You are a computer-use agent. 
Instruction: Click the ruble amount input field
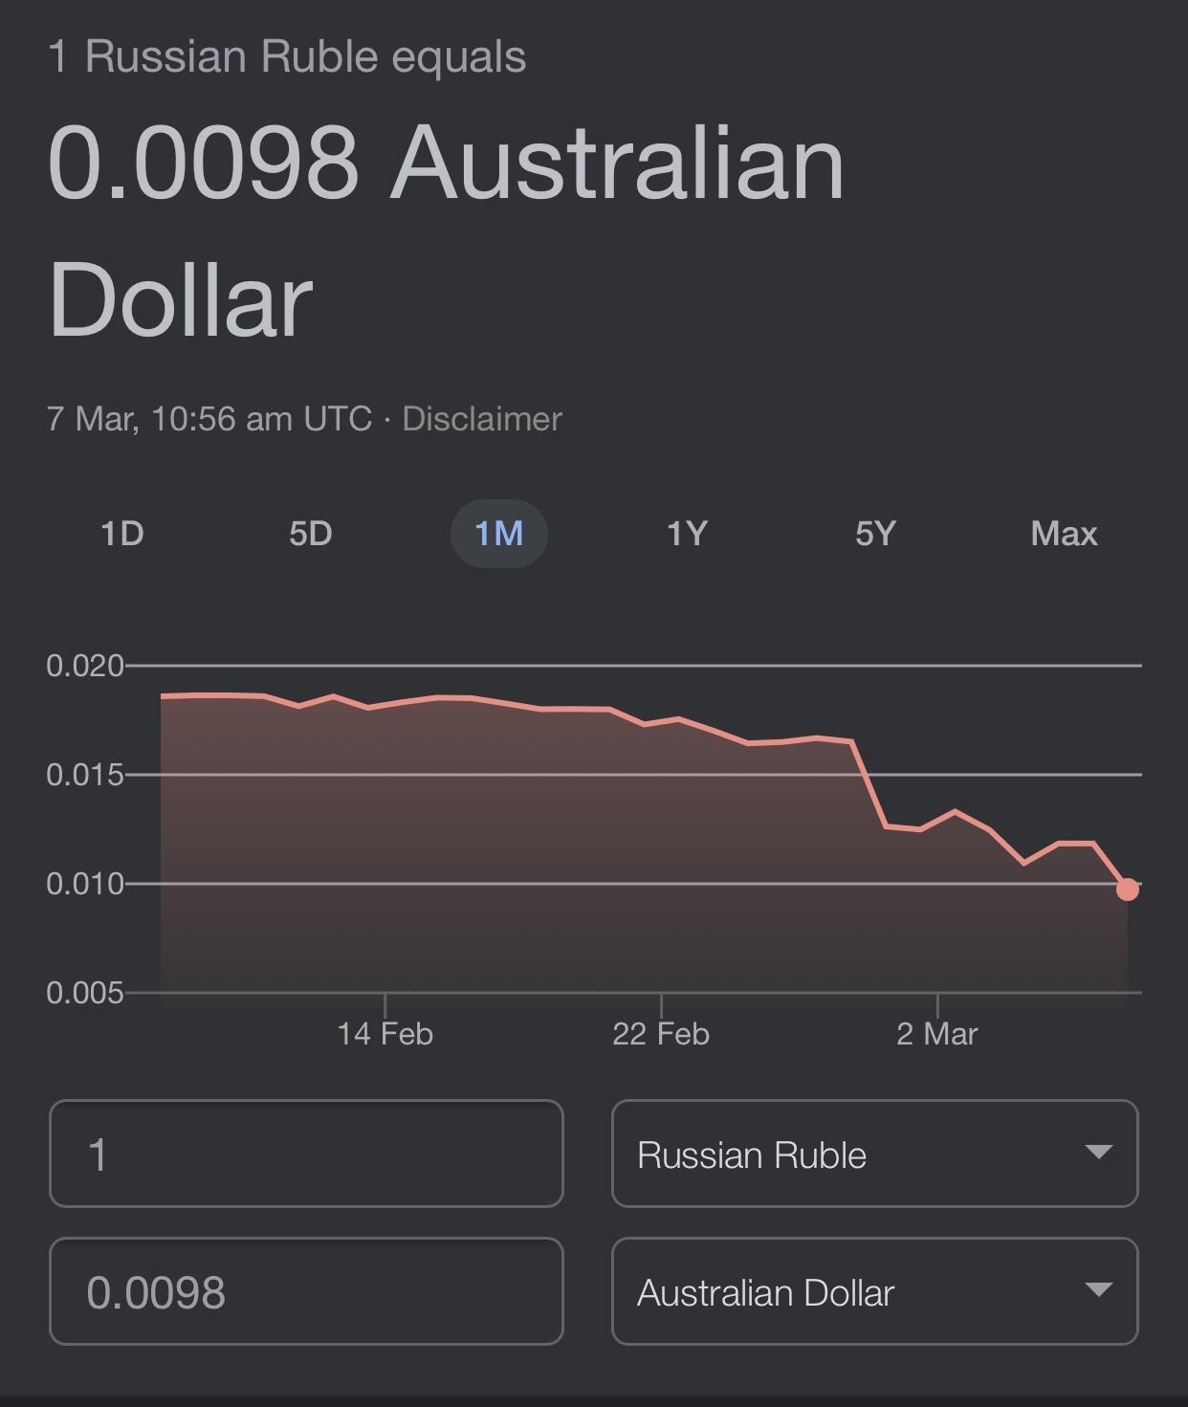pos(306,1154)
